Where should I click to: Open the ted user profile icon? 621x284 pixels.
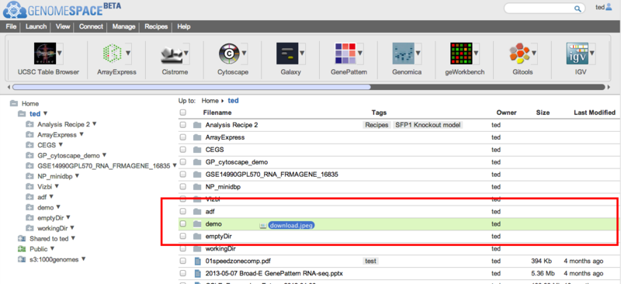[609, 7]
